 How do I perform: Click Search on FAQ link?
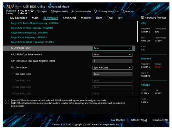160,120
